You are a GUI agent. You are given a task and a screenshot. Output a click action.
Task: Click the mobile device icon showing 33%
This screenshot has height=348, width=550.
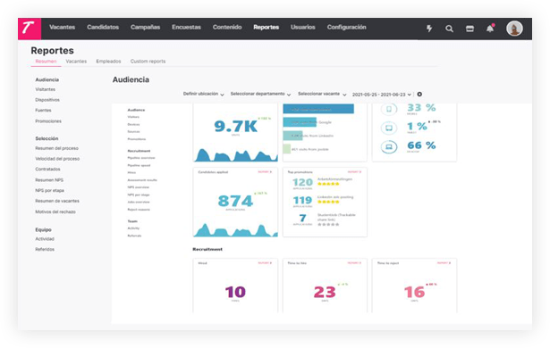pyautogui.click(x=389, y=109)
